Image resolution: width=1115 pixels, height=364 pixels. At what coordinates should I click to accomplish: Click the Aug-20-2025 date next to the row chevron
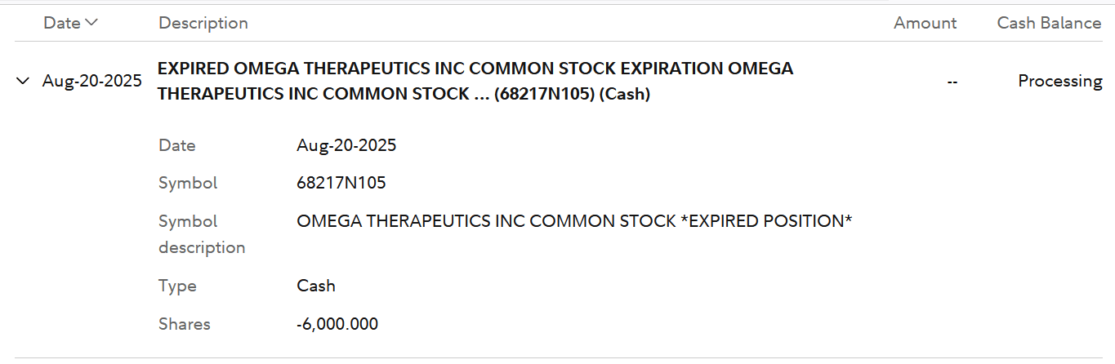coord(91,81)
